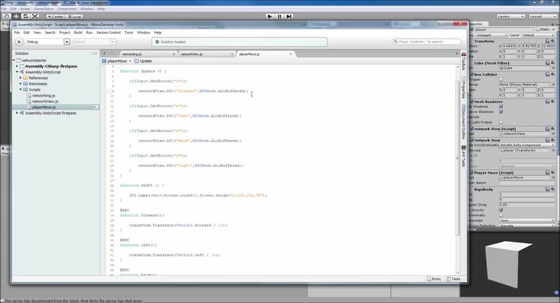Image resolution: width=560 pixels, height=303 pixels.
Task: Open the Tools menu in MonoDevelop
Action: 129,32
